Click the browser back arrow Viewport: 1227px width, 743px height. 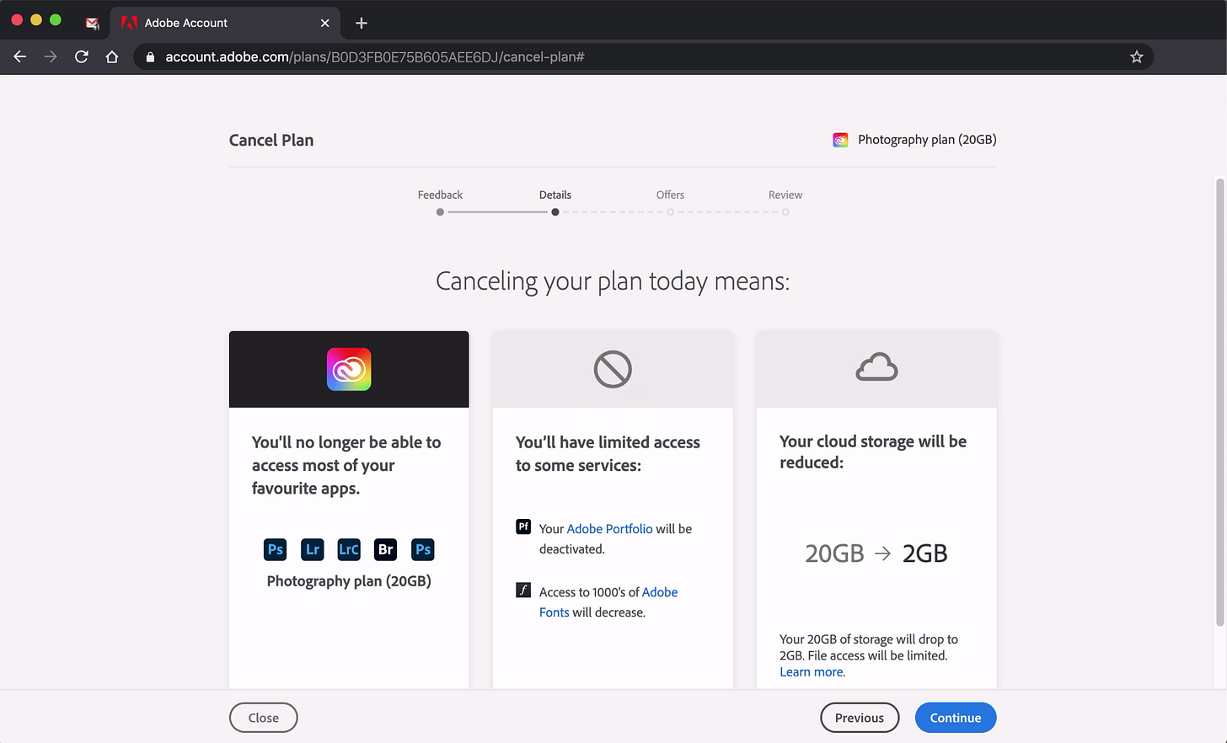(20, 56)
